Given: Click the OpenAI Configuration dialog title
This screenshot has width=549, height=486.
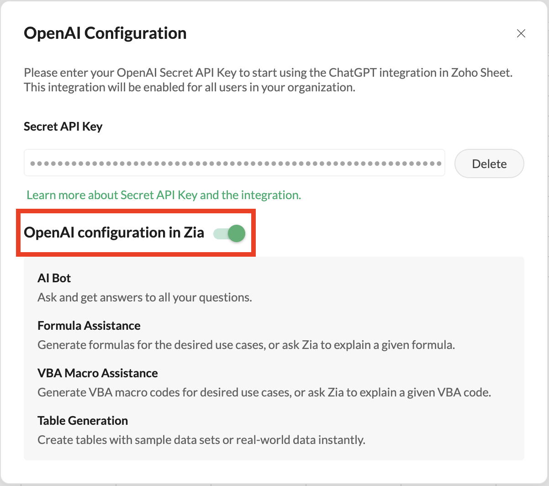Looking at the screenshot, I should [x=105, y=33].
